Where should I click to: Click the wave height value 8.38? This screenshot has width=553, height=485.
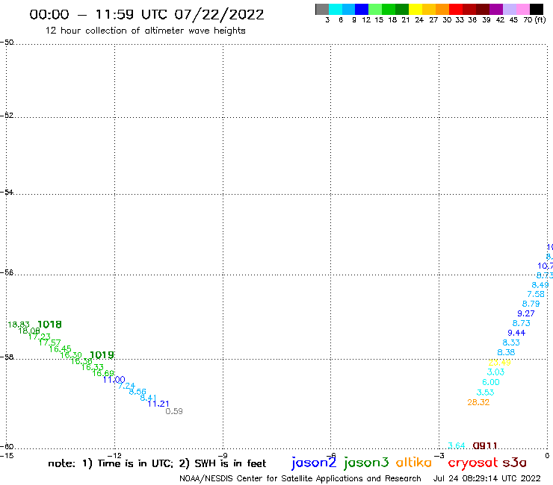(x=506, y=352)
